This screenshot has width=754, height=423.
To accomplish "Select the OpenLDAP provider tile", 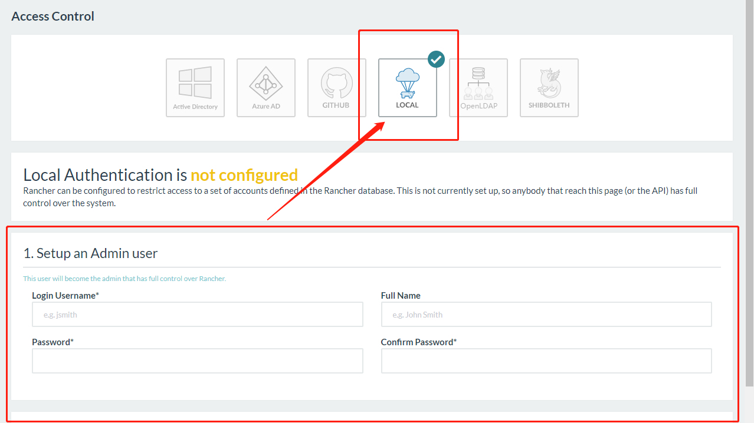I will [x=478, y=88].
